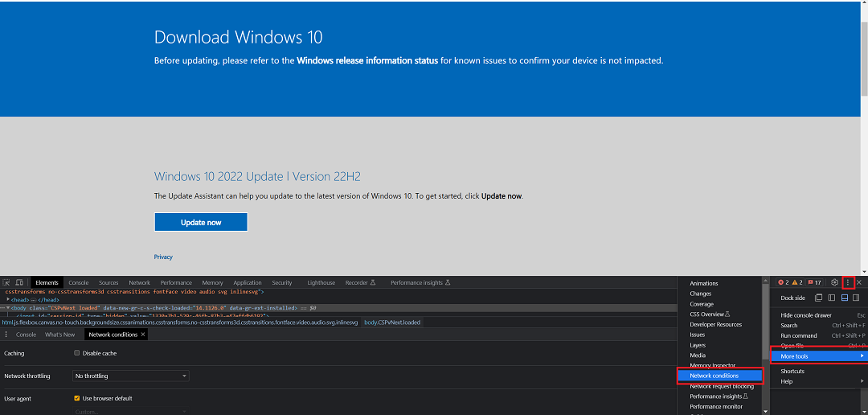The height and width of the screenshot is (415, 868).
Task: Open the Performance tab
Action: click(176, 282)
